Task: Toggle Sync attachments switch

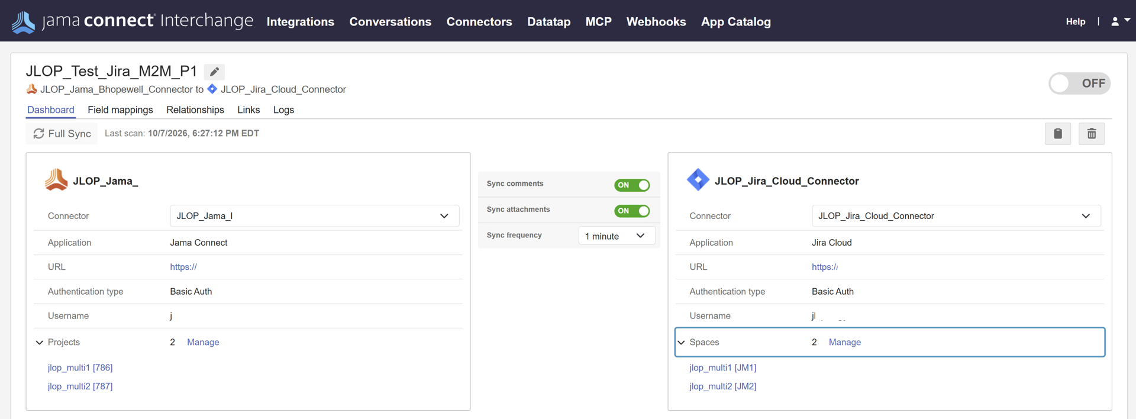Action: coord(632,211)
